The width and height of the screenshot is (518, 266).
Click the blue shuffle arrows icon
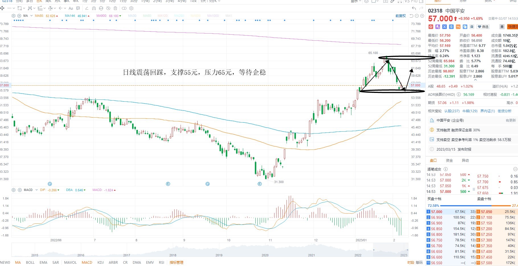coord(445,27)
